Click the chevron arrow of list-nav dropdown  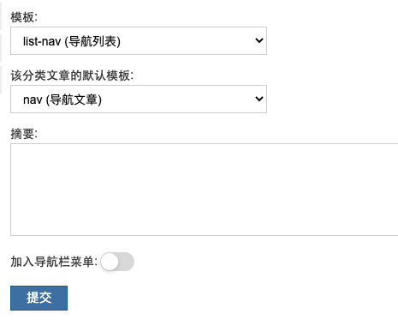point(259,40)
